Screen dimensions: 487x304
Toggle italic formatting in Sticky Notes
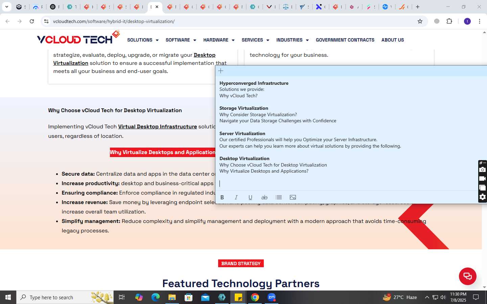pyautogui.click(x=236, y=197)
